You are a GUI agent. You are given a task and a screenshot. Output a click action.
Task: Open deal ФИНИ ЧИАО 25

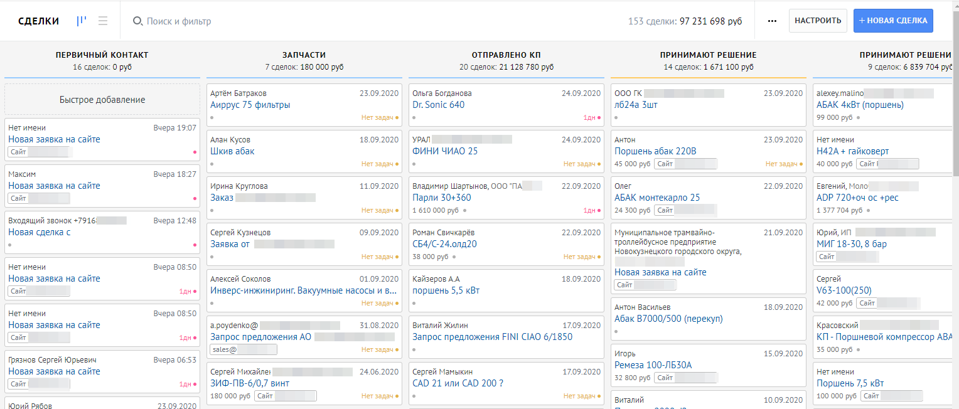point(445,151)
